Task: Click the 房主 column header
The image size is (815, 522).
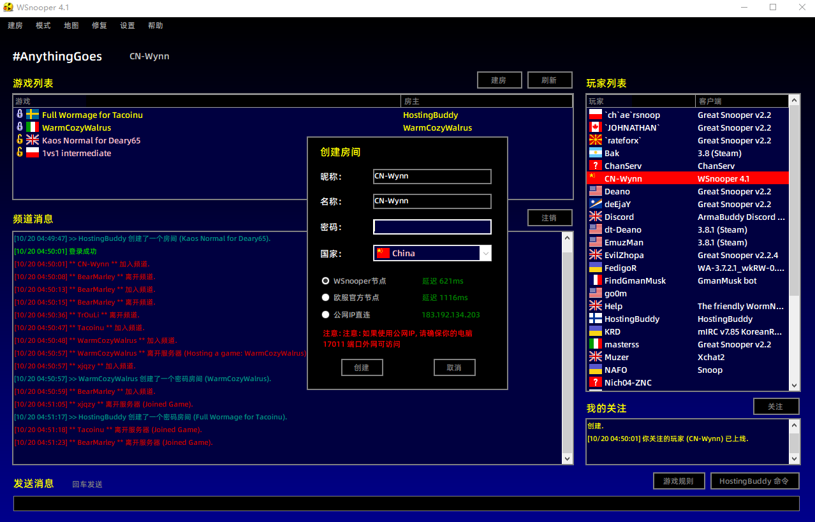Action: 487,101
